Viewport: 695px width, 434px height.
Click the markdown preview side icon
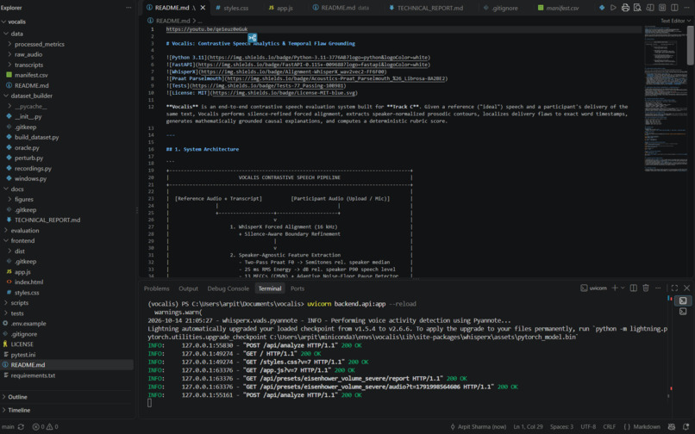(662, 8)
